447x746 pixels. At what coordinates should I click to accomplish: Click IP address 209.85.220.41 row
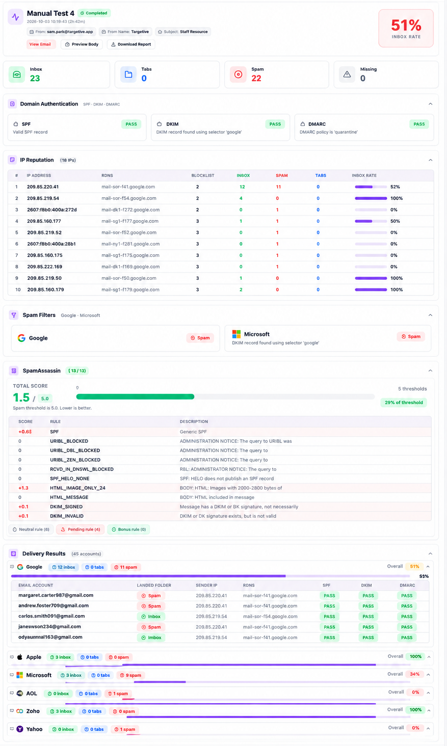(221, 187)
